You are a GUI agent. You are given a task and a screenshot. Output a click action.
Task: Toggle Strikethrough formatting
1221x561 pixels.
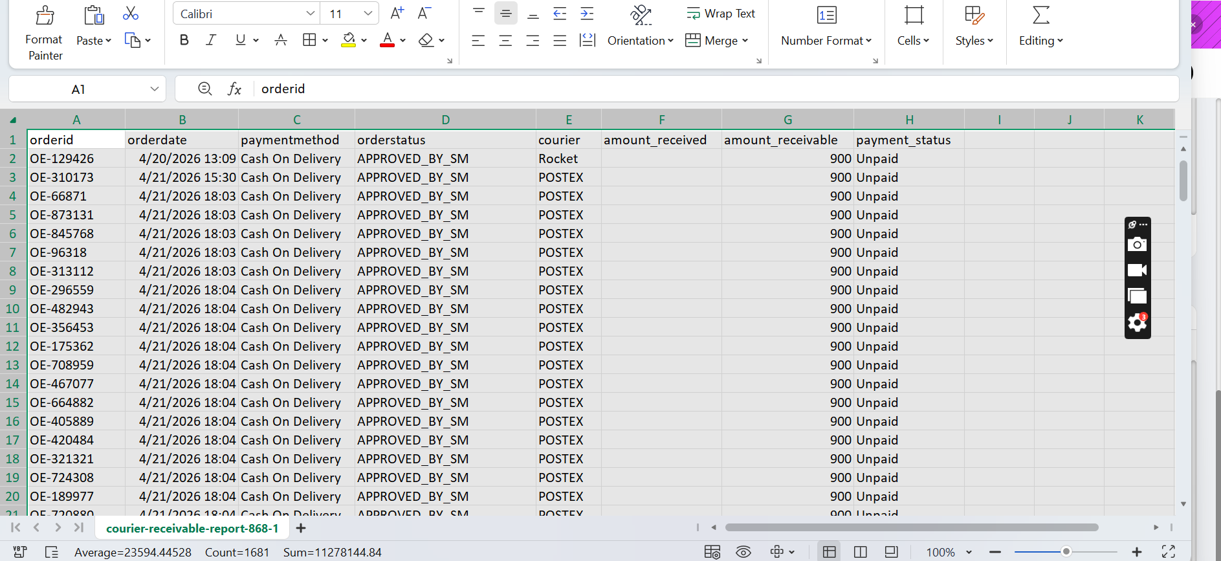tap(281, 40)
